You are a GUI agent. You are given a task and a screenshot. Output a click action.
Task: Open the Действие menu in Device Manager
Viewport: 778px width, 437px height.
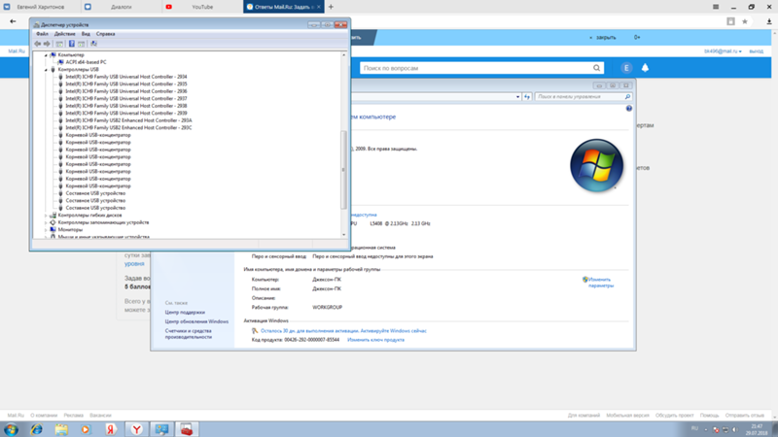coord(64,34)
